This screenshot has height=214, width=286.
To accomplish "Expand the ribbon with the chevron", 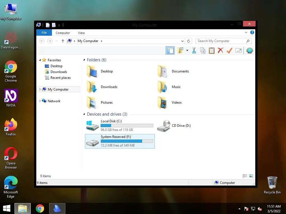I will click(x=246, y=33).
